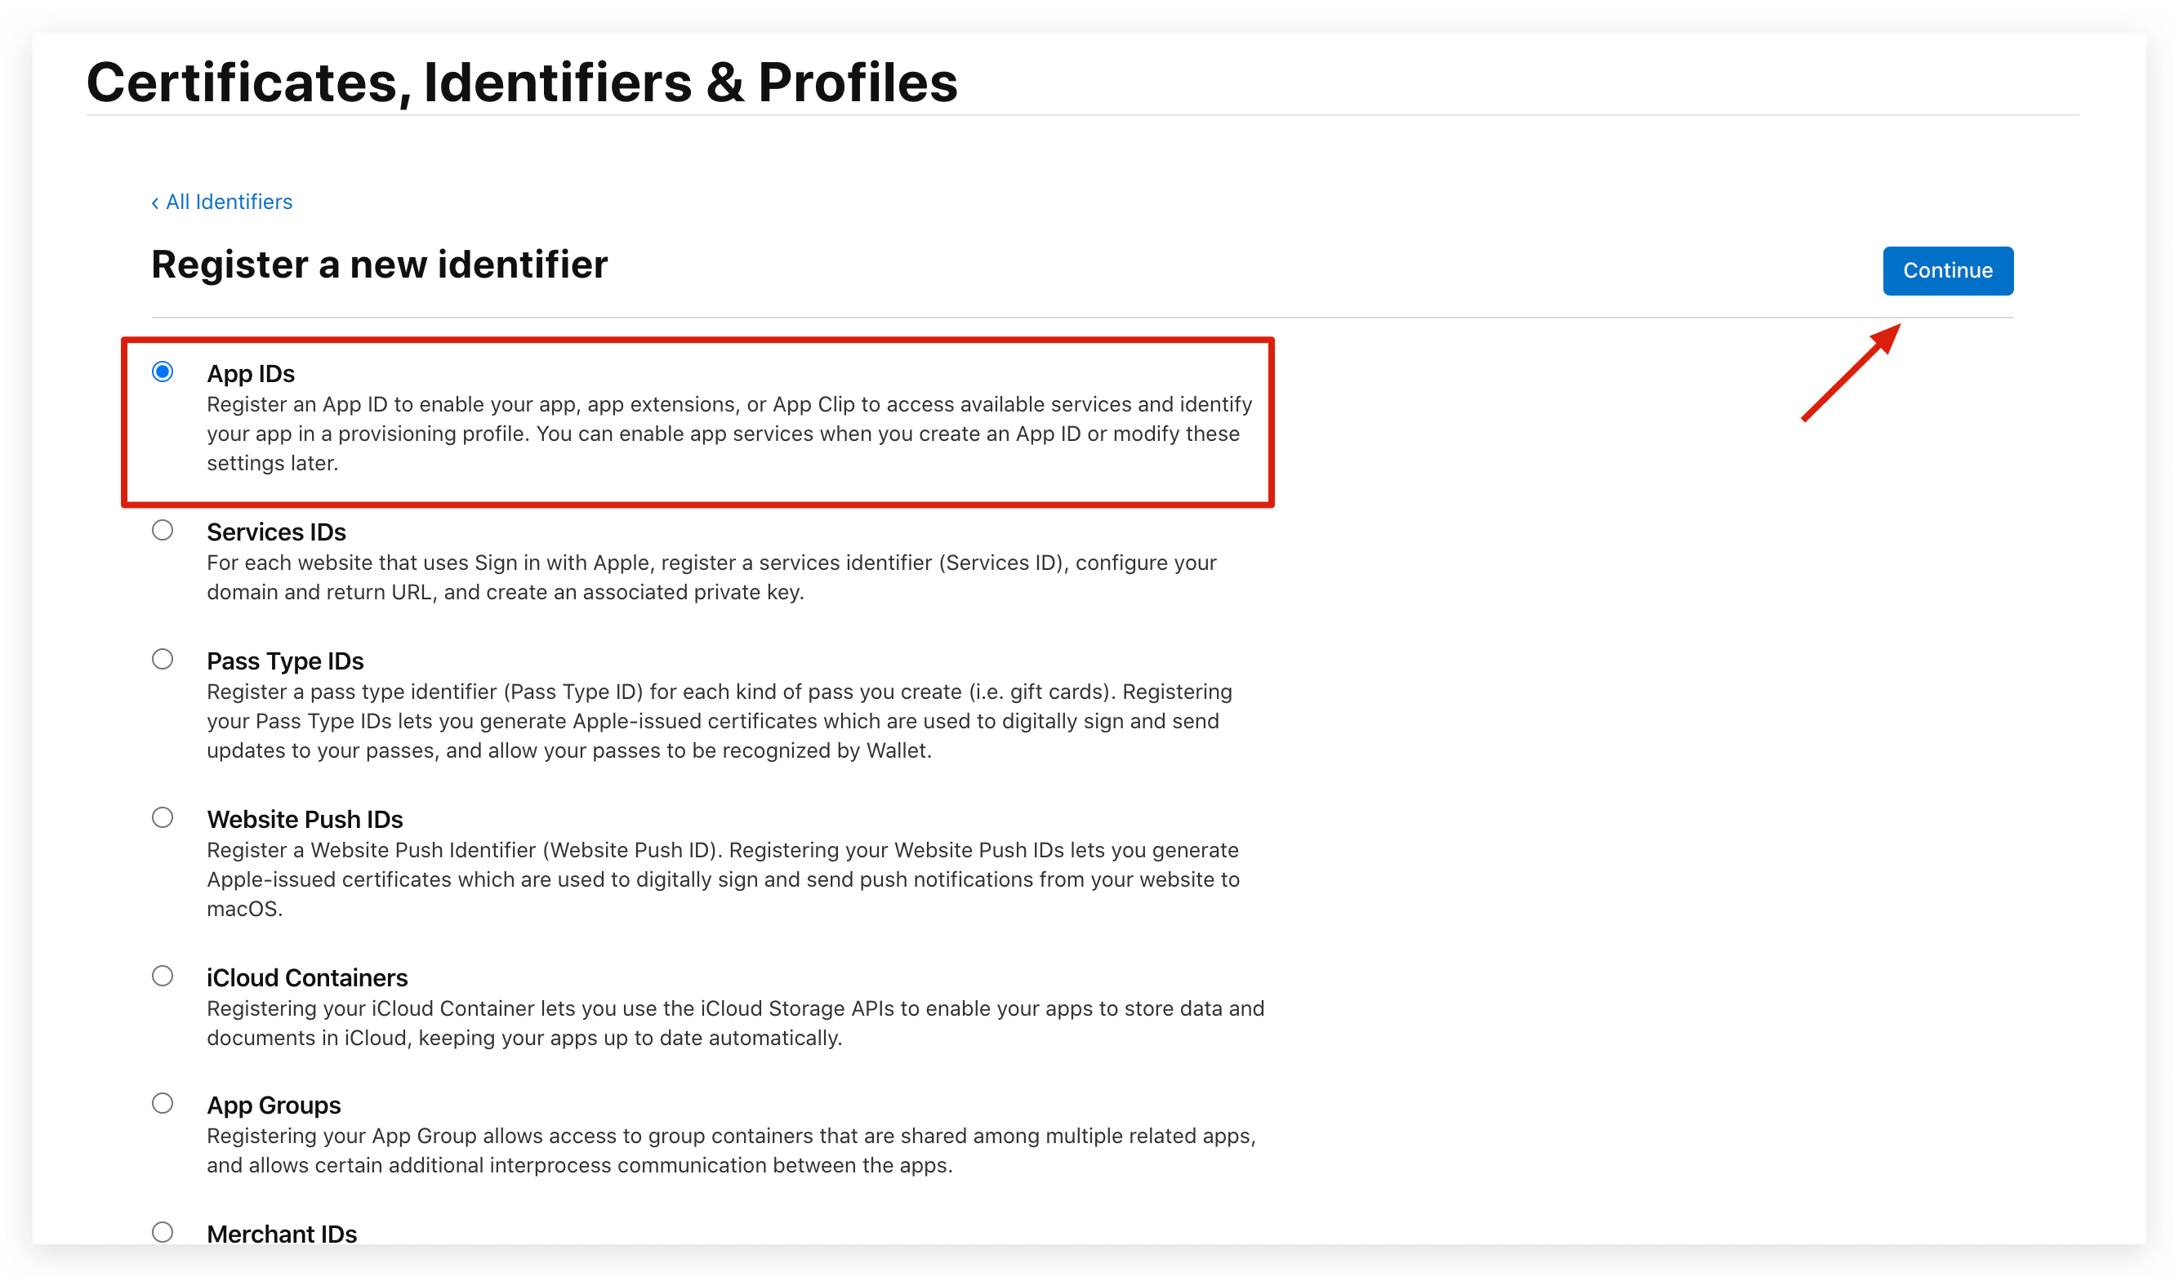This screenshot has height=1277, width=2179.
Task: Click the 'Services IDs' title label
Action: [x=276, y=532]
